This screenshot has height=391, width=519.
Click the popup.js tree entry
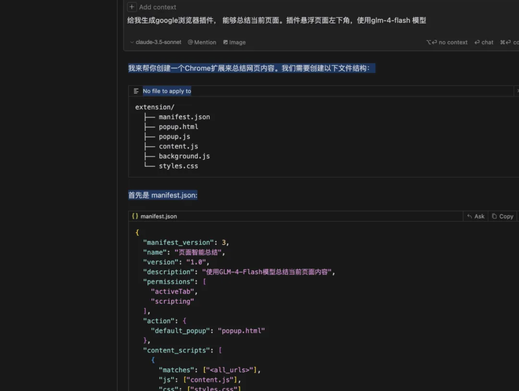(x=174, y=137)
